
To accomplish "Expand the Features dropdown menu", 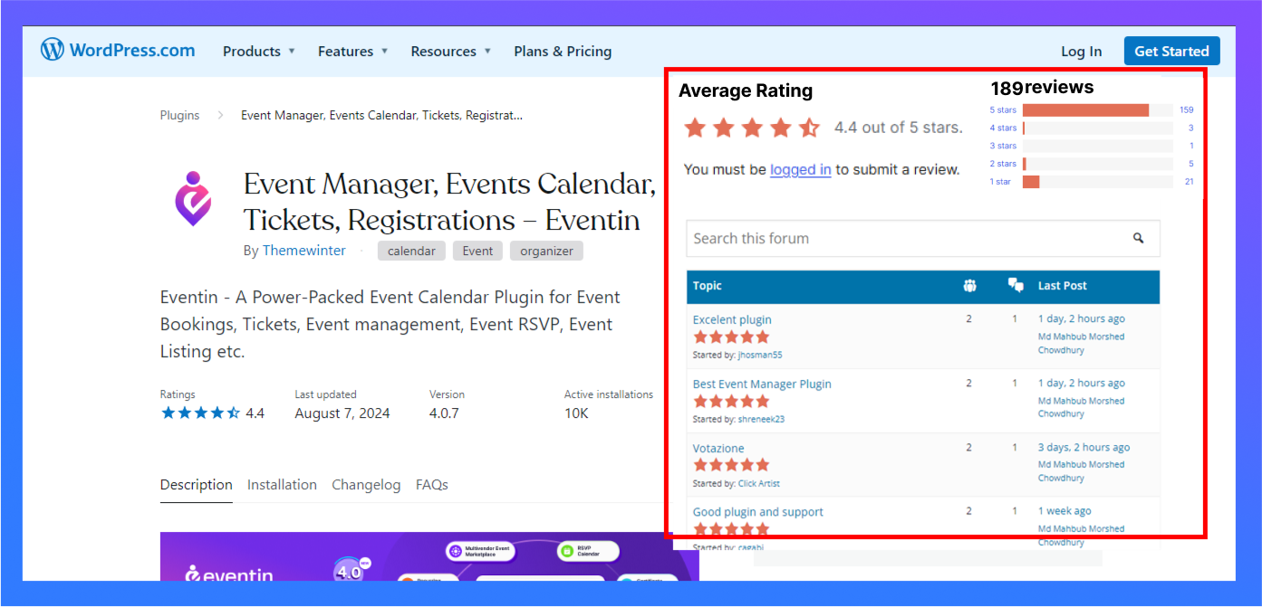I will click(353, 52).
